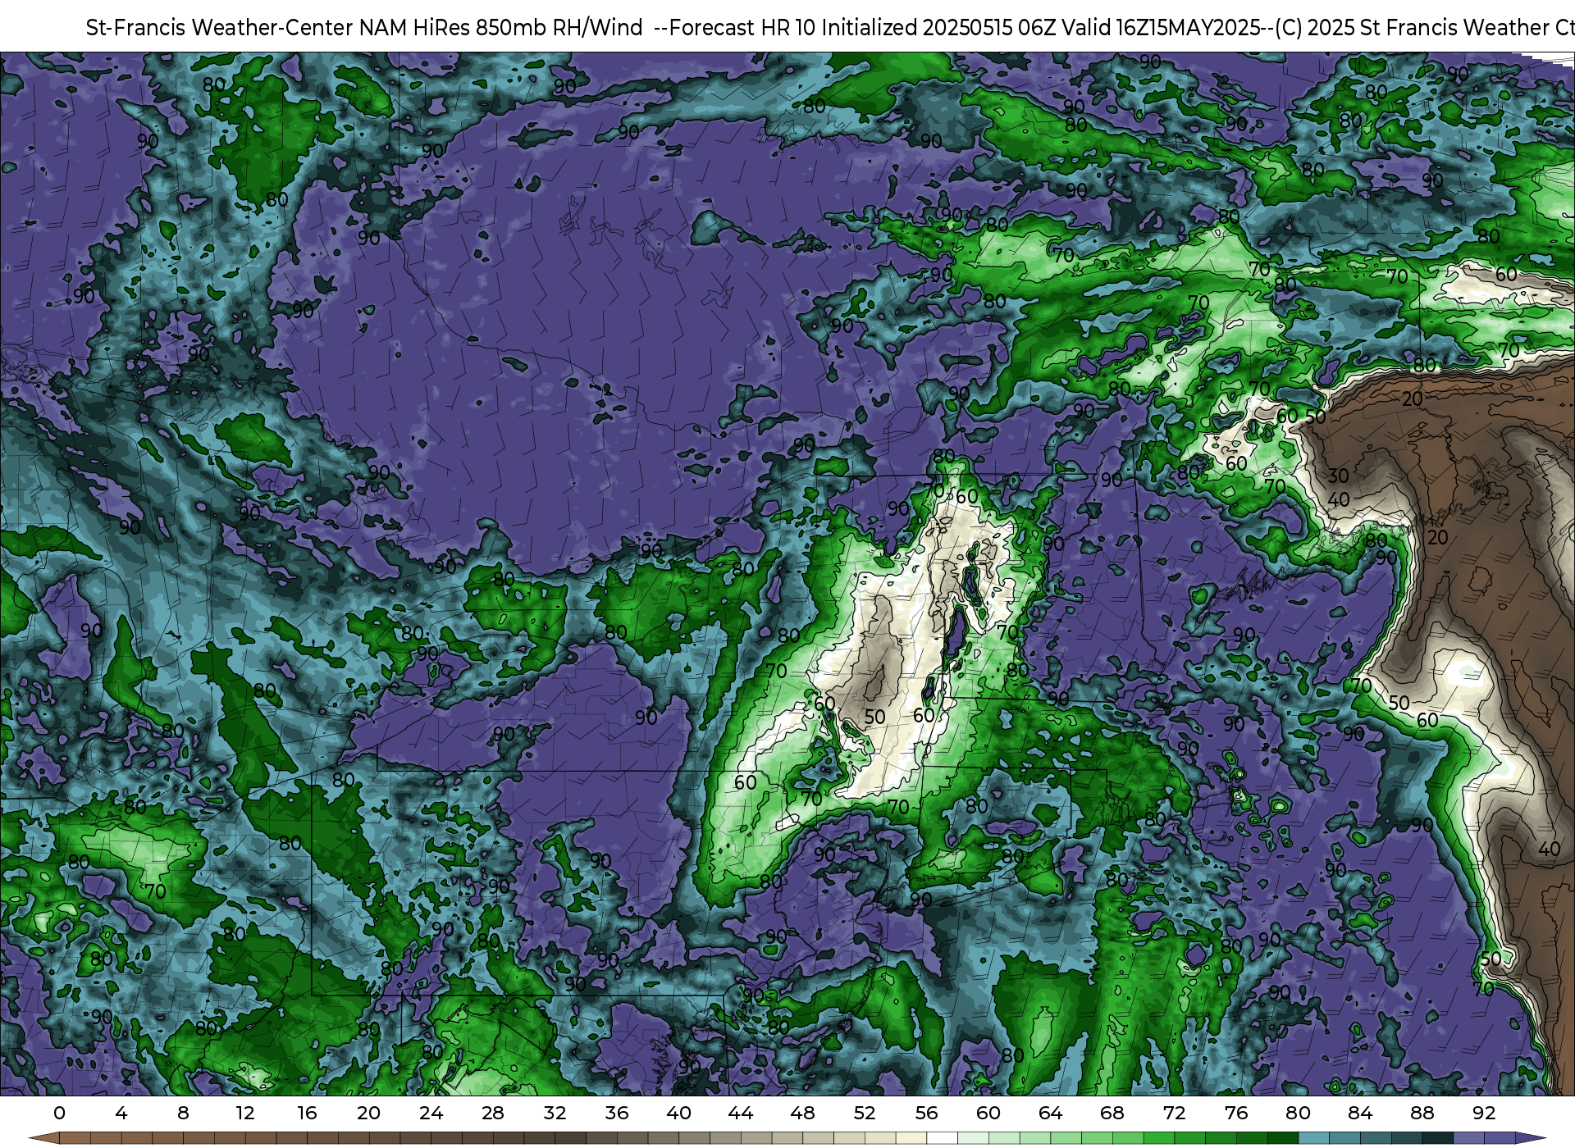Click the colorbar tick label 4
The height and width of the screenshot is (1148, 1575).
pyautogui.click(x=121, y=1113)
